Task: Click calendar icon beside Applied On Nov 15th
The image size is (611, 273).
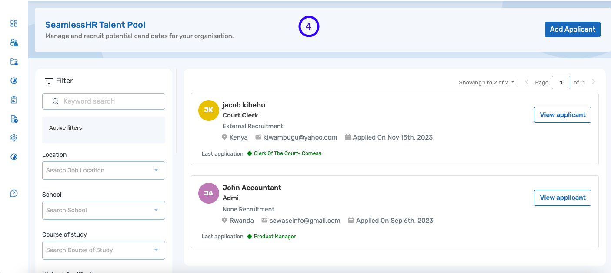Action: (348, 137)
